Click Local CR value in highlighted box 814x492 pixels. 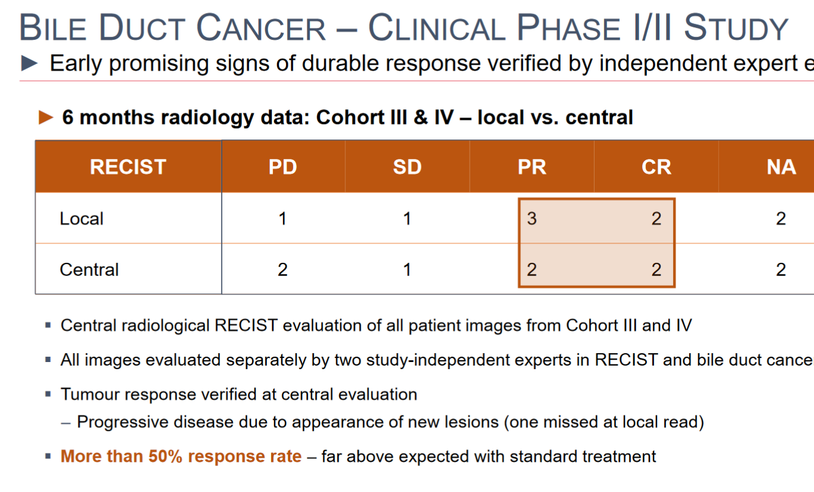656,218
